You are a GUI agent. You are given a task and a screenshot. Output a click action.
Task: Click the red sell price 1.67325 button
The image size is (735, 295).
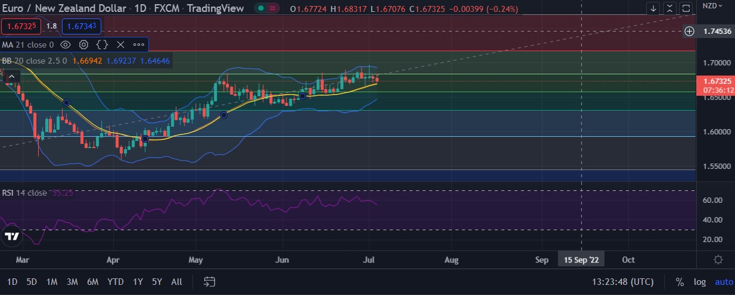(21, 26)
